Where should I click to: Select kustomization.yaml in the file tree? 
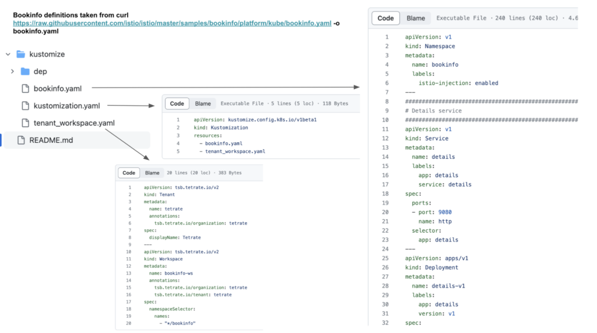(66, 106)
